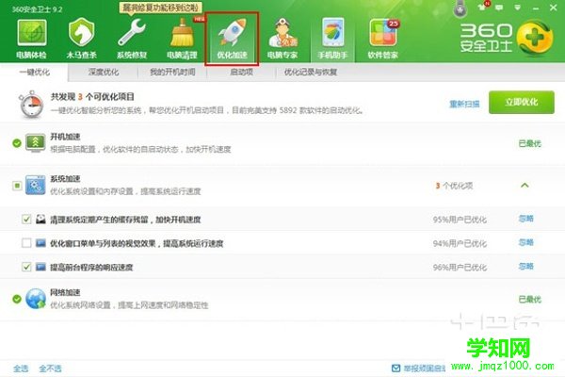Ignore the 优化窗口菜单 item via 忽略
This screenshot has width=565, height=377.
point(525,242)
